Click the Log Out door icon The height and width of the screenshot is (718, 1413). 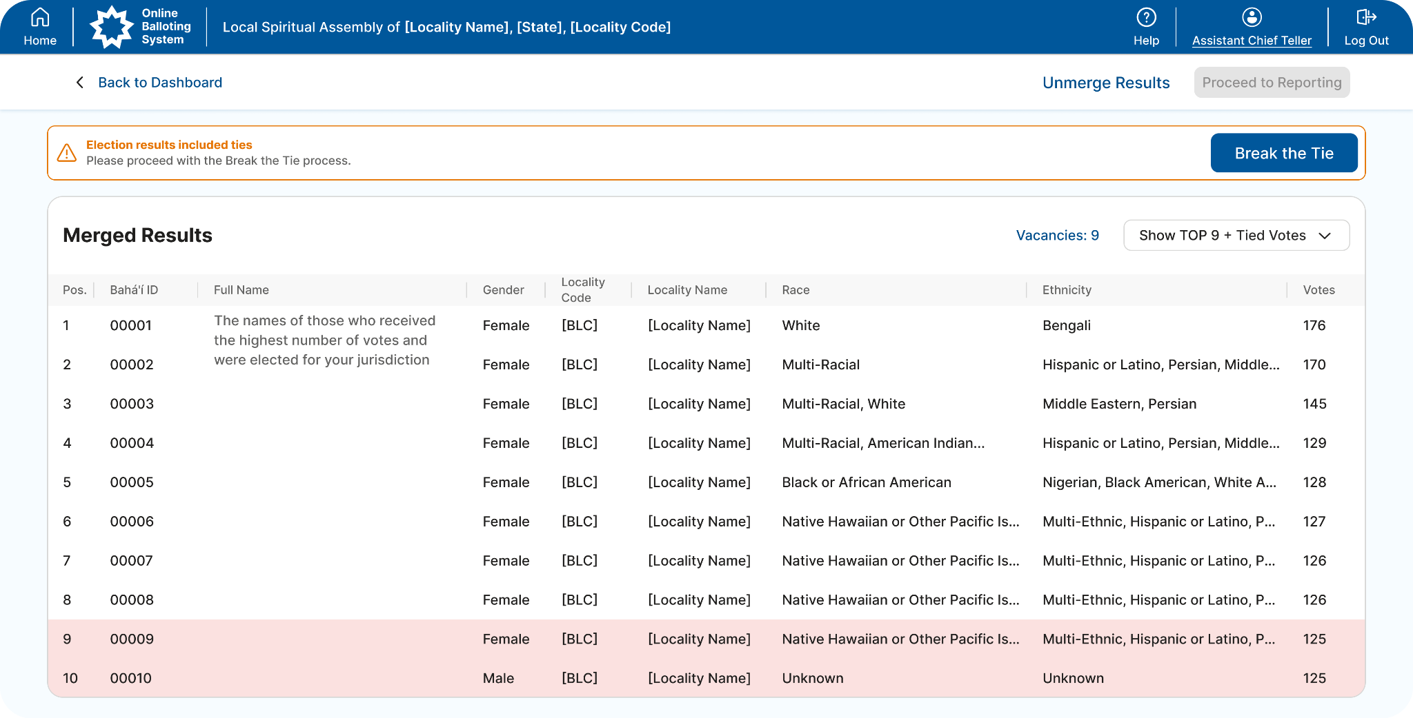click(x=1366, y=17)
